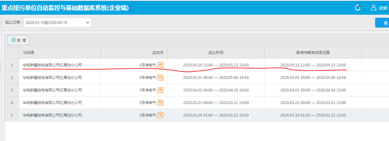Screen dimensions: 389x141
Task: Click the orange 气 icon in row 1
Action: point(160,65)
